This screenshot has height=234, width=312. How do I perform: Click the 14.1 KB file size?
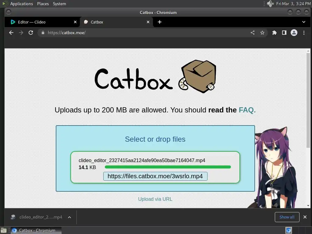coord(87,167)
